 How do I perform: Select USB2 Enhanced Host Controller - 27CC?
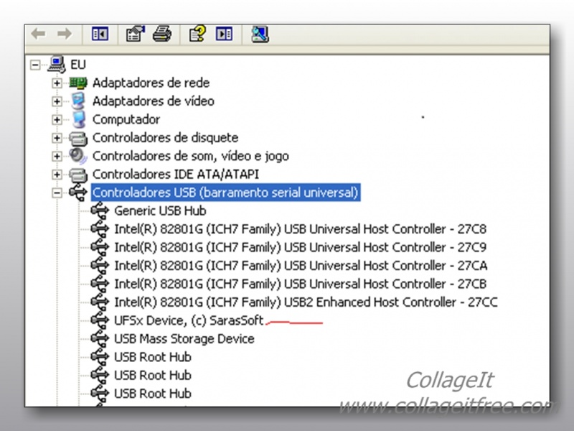pyautogui.click(x=306, y=302)
